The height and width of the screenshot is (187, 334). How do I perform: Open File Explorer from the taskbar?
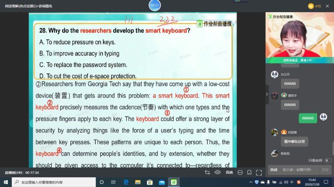(x=138, y=182)
